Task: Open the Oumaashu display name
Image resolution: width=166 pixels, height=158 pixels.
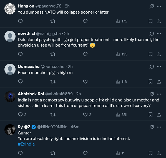Action: [x=29, y=67]
